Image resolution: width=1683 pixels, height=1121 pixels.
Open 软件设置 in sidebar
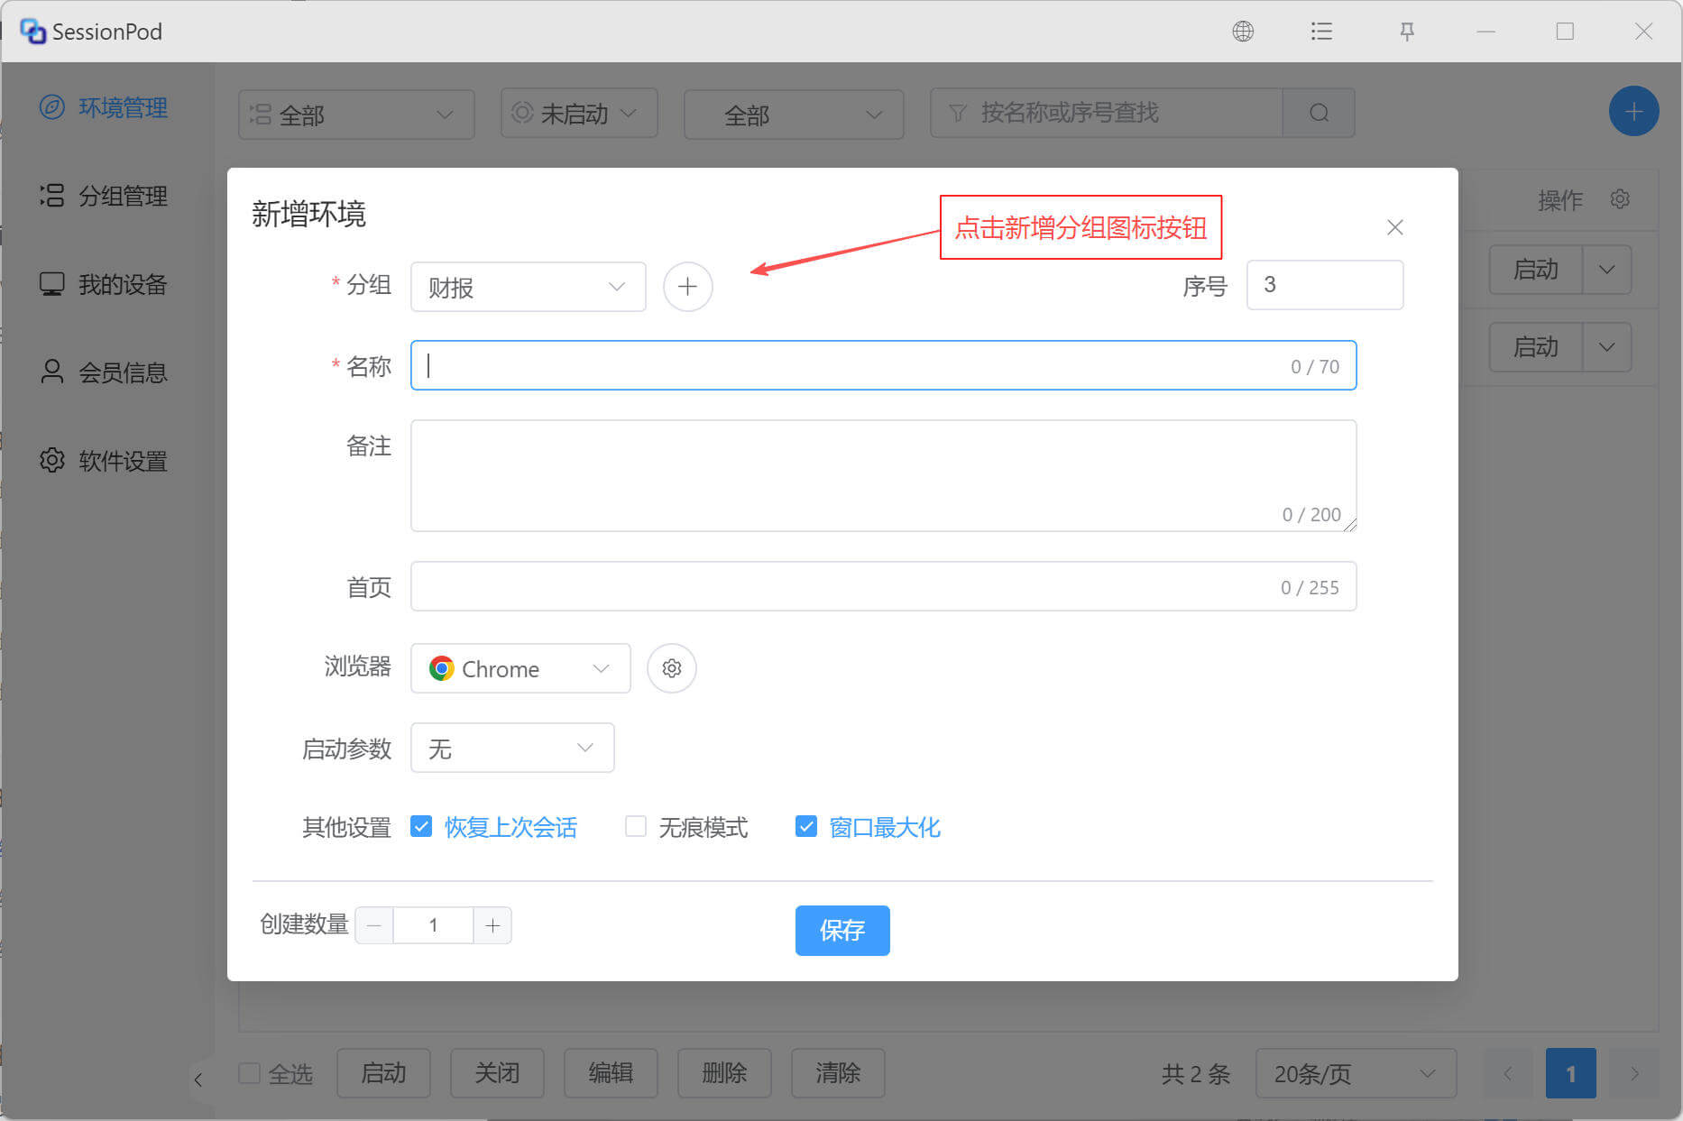pos(105,461)
